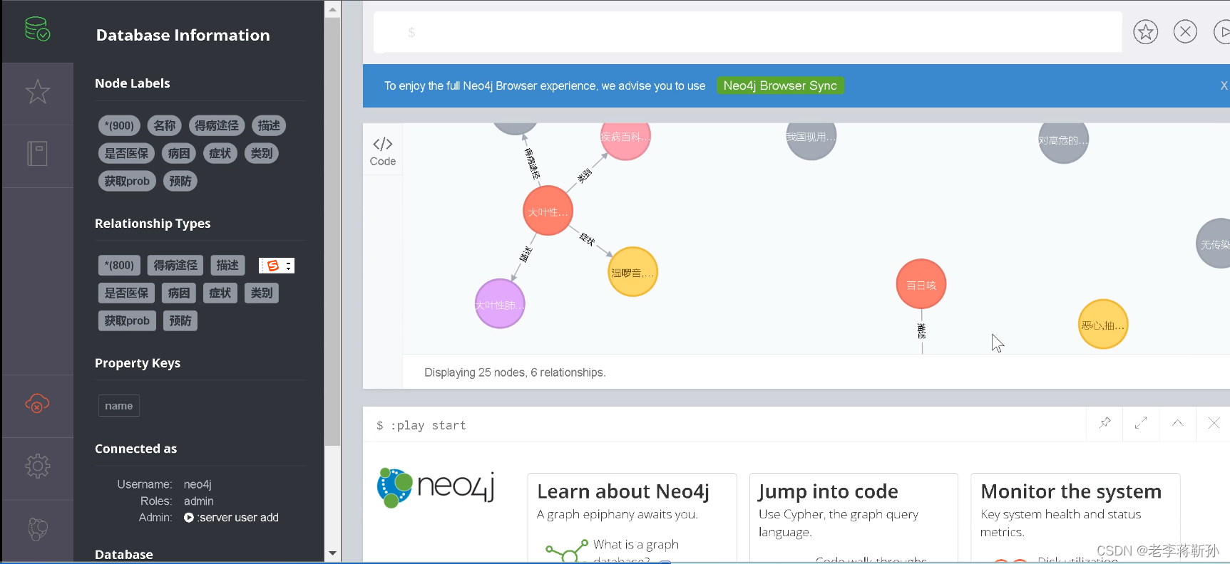Select node label 得病途径

click(217, 125)
